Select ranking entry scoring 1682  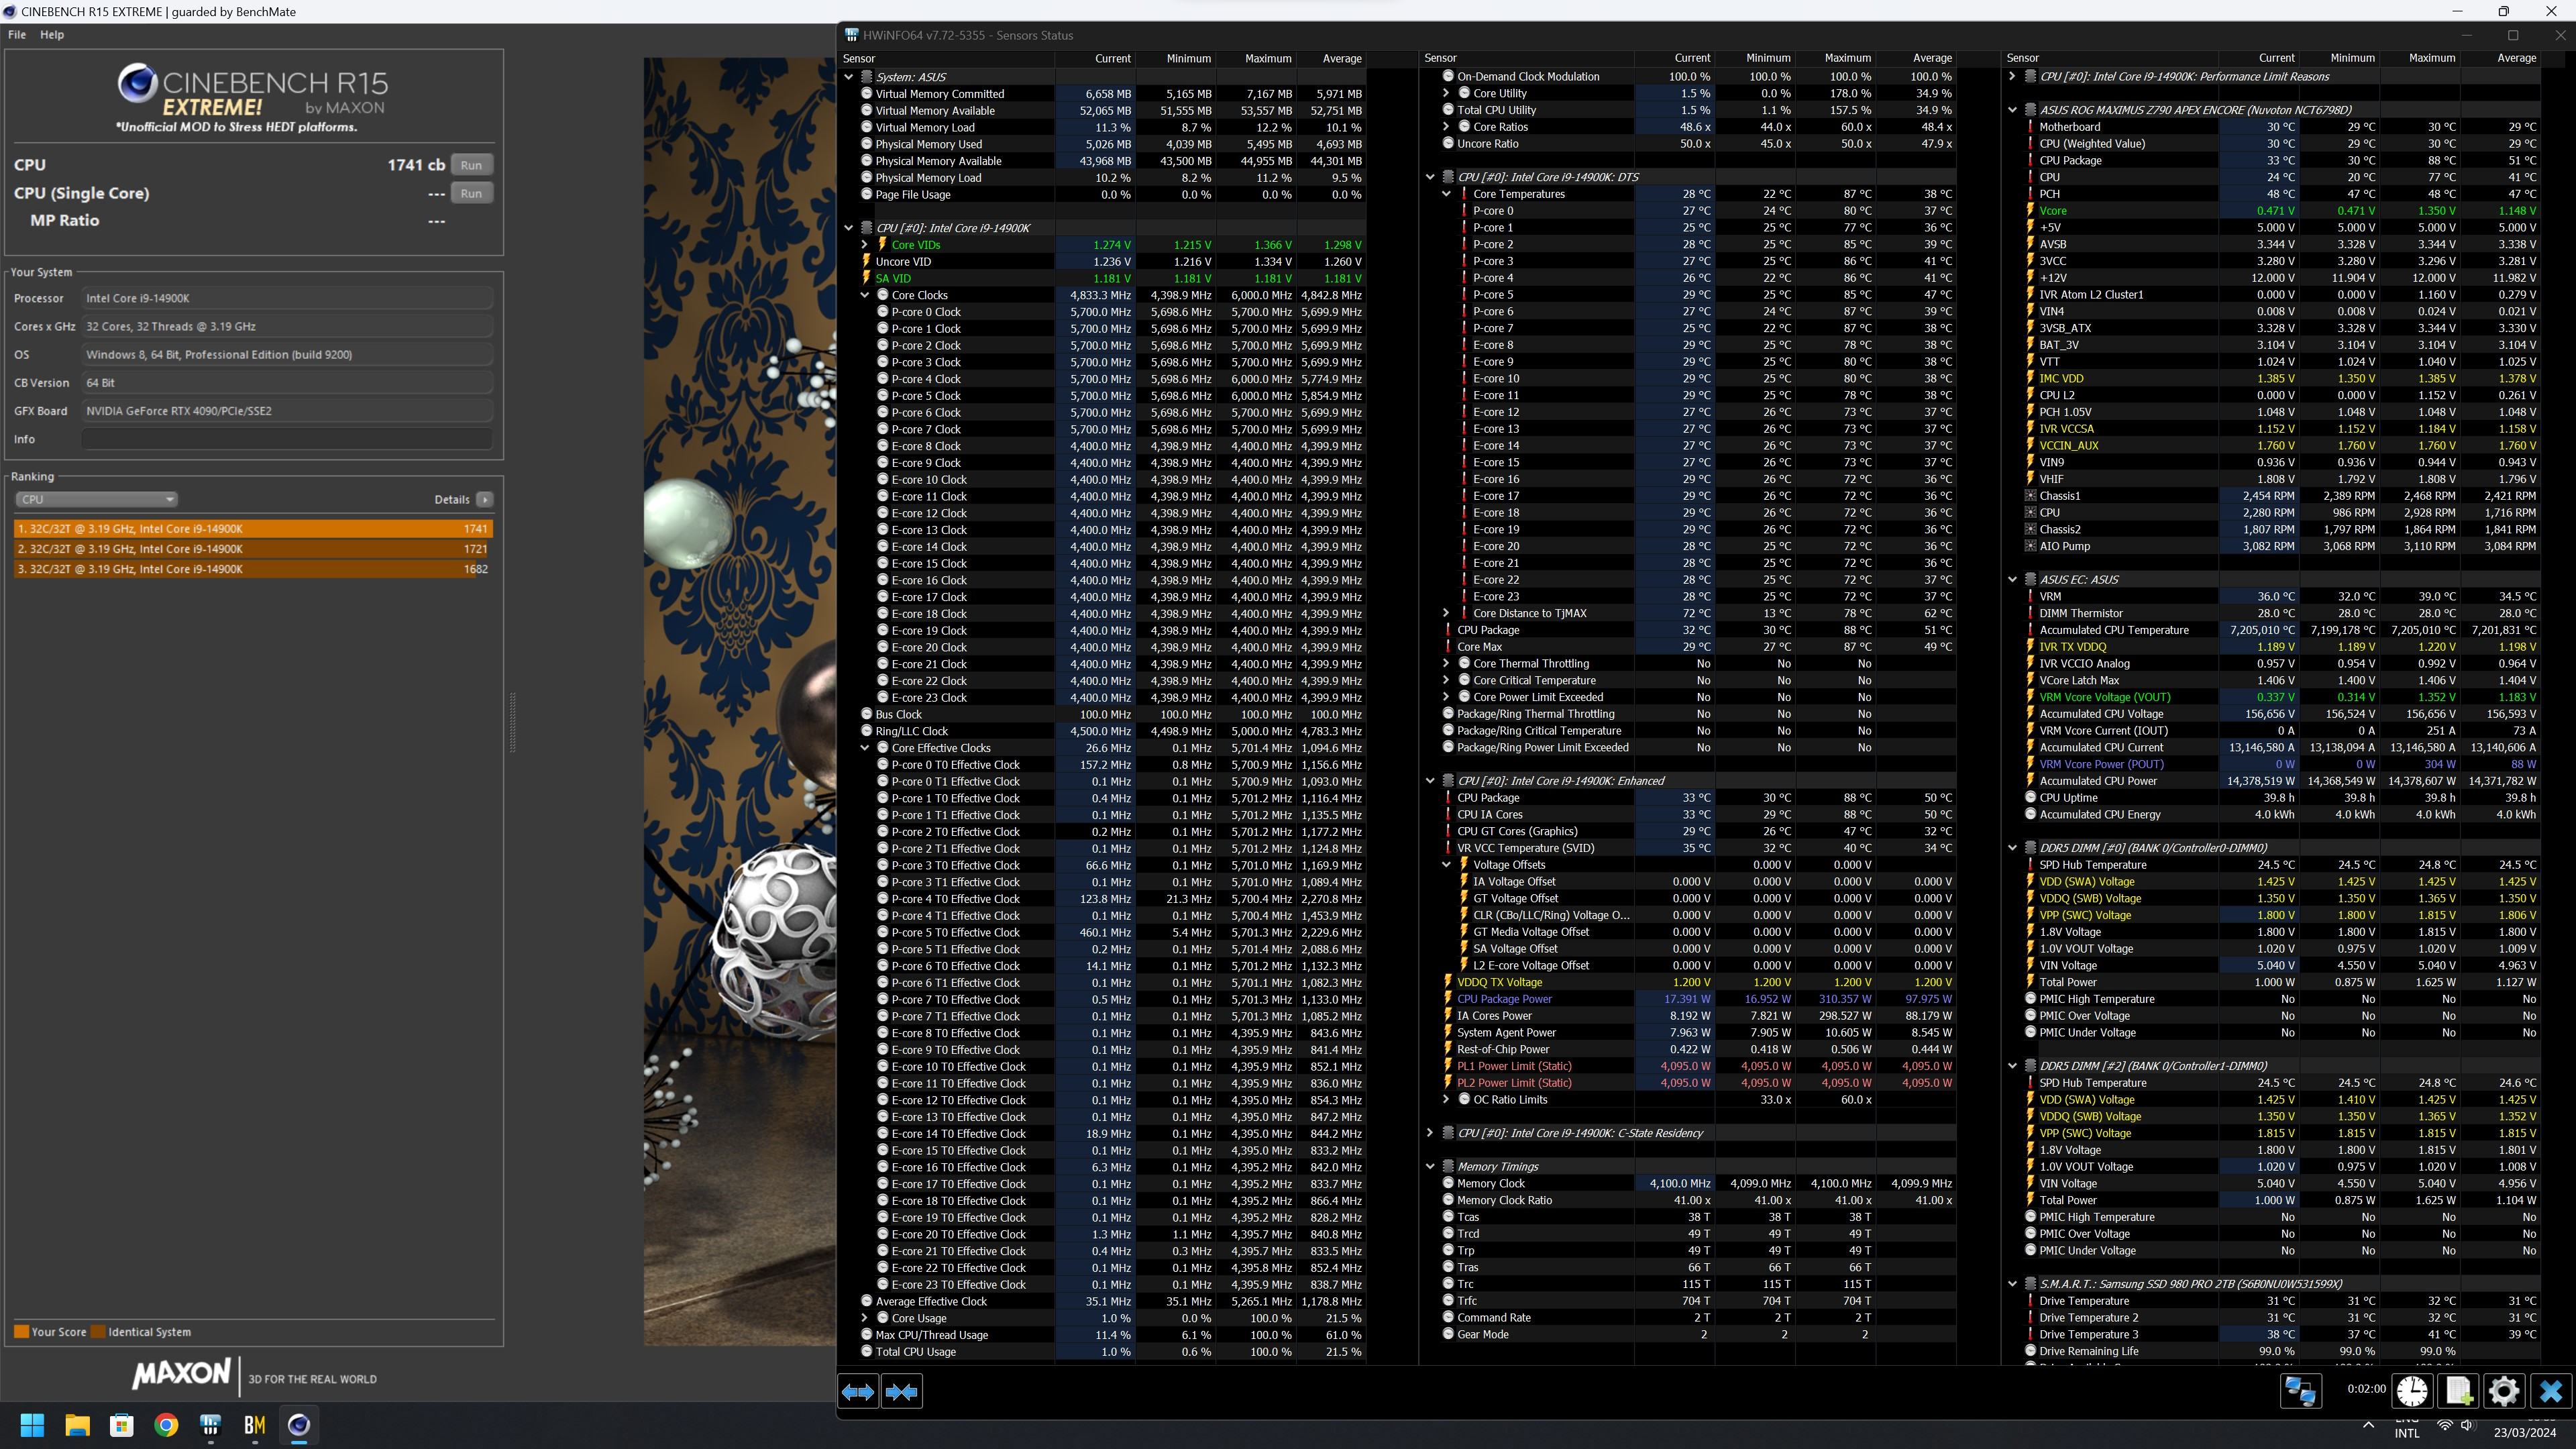point(253,569)
